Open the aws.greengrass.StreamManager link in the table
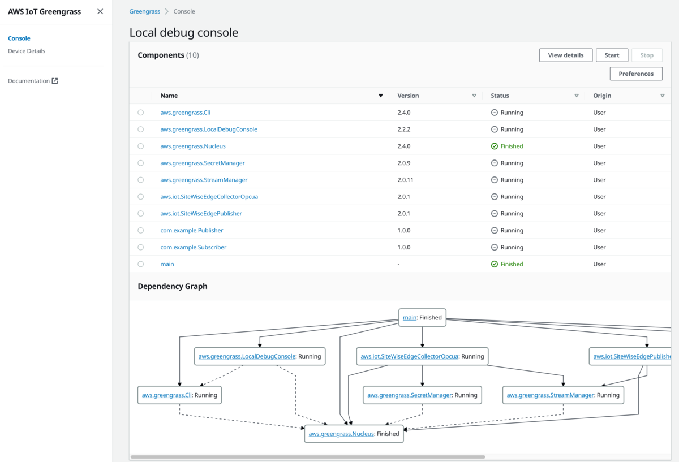Image resolution: width=679 pixels, height=462 pixels. pyautogui.click(x=204, y=180)
